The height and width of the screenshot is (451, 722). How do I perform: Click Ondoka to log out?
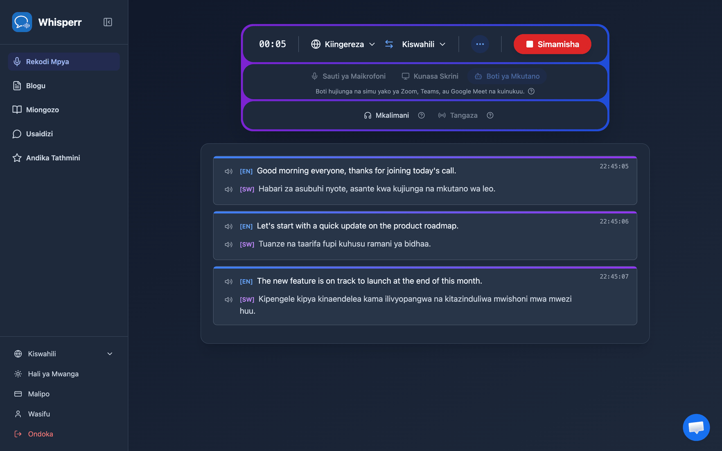click(64, 434)
